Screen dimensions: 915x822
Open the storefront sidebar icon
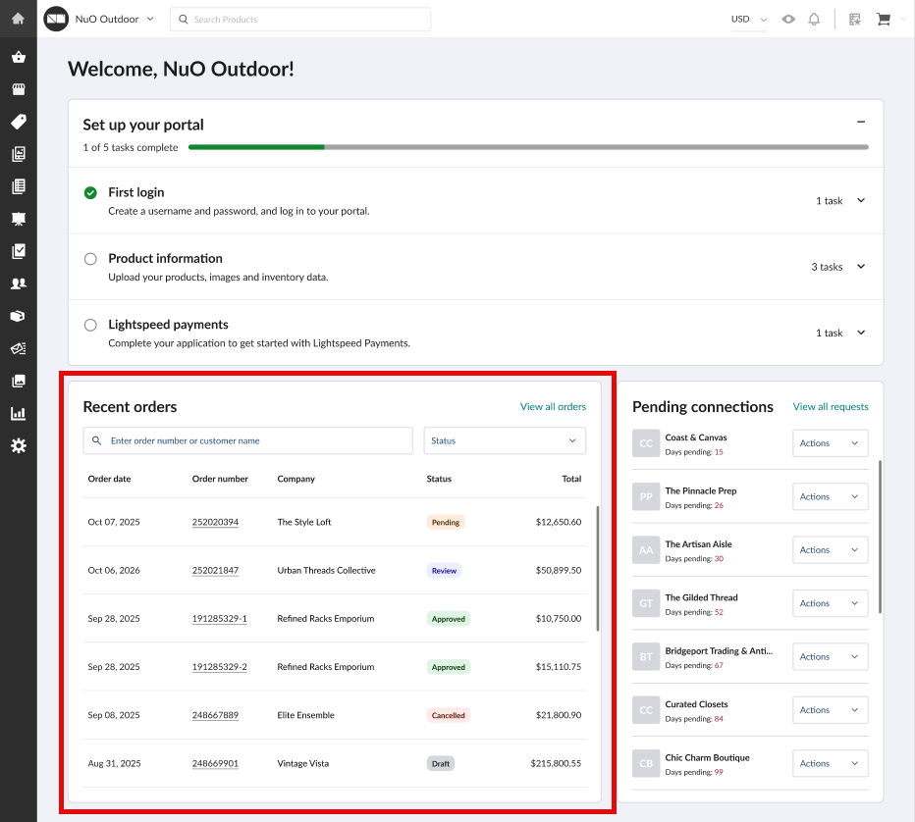[x=18, y=89]
